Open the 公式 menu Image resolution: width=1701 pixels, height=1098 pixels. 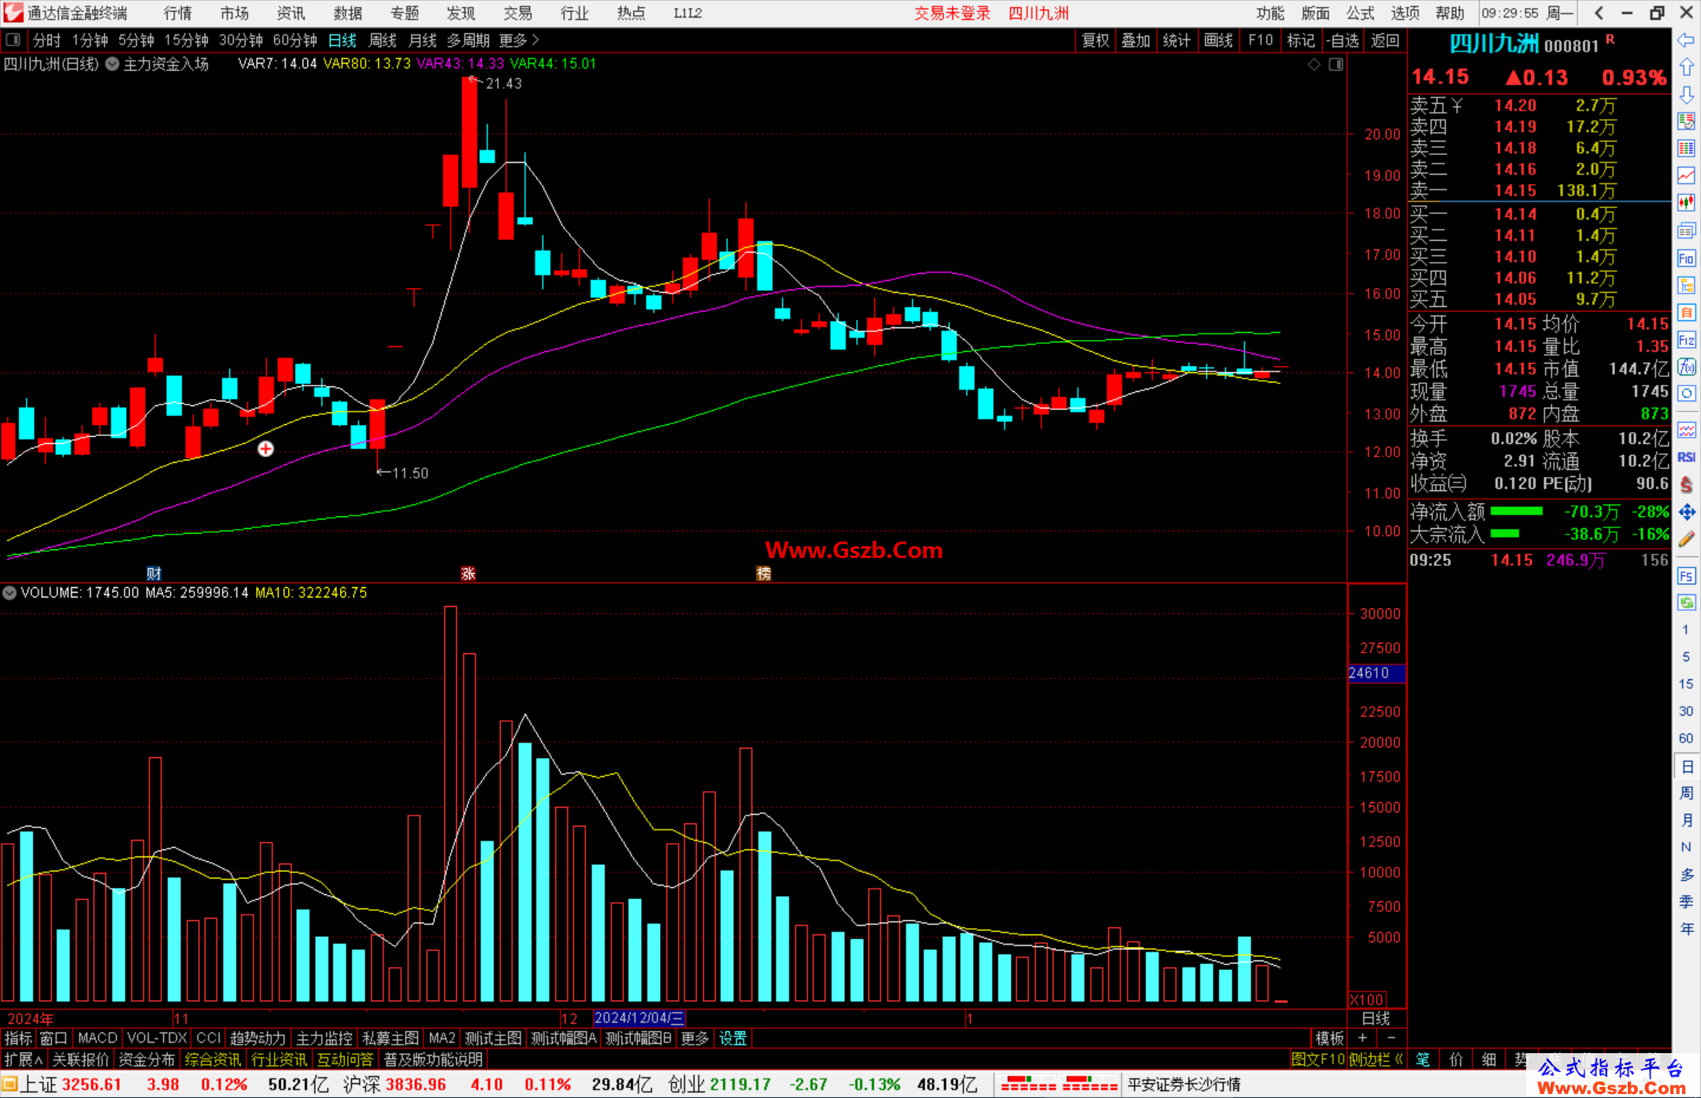pos(1360,13)
